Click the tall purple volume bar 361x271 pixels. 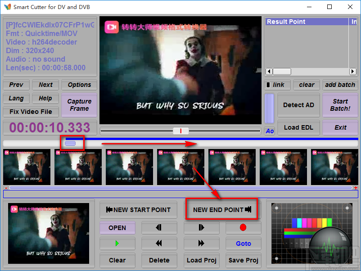(269, 108)
